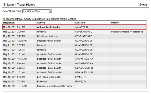This screenshot has width=151, height=94.
Task: Click the Shipment Travel History title
Action: pyautogui.click(x=19, y=5)
